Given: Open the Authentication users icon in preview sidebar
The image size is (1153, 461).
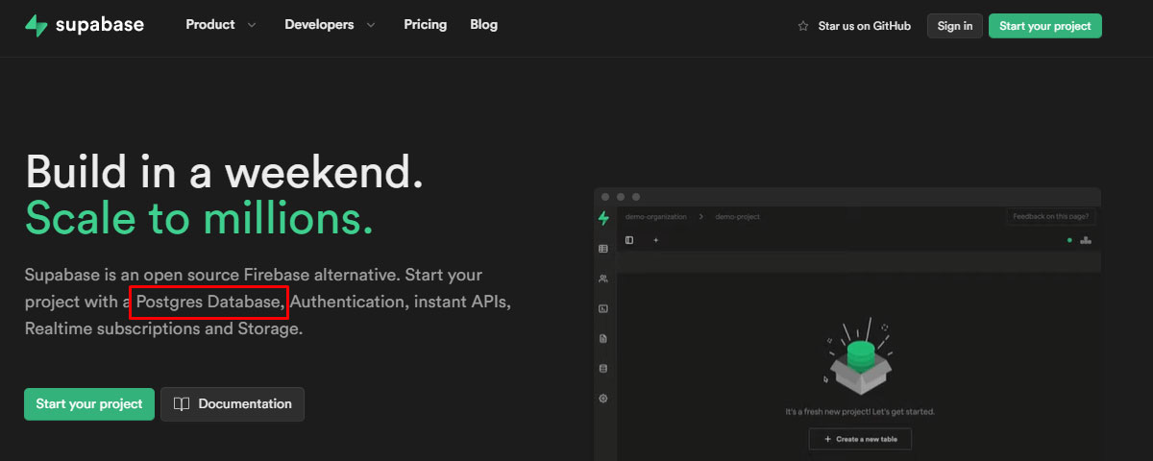Looking at the screenshot, I should tap(603, 279).
